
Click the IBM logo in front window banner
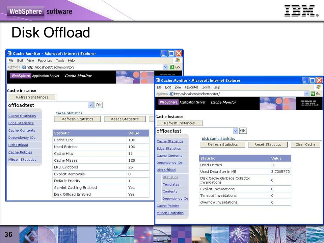[x=309, y=103]
